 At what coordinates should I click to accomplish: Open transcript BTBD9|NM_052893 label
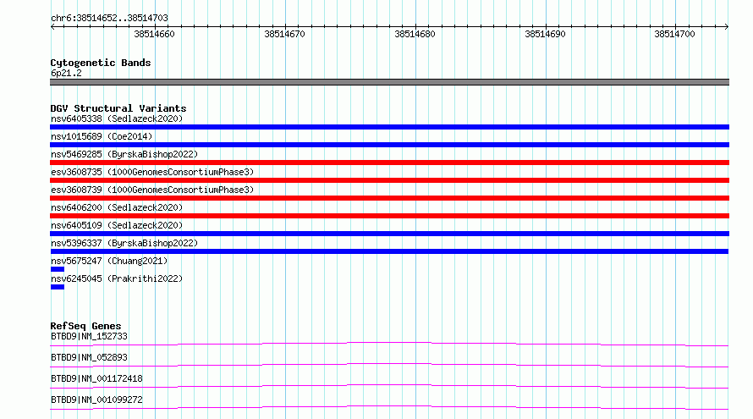(x=89, y=357)
